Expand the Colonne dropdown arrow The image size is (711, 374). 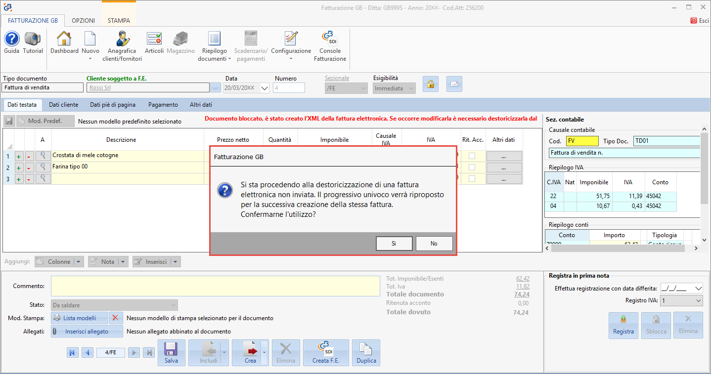point(79,262)
